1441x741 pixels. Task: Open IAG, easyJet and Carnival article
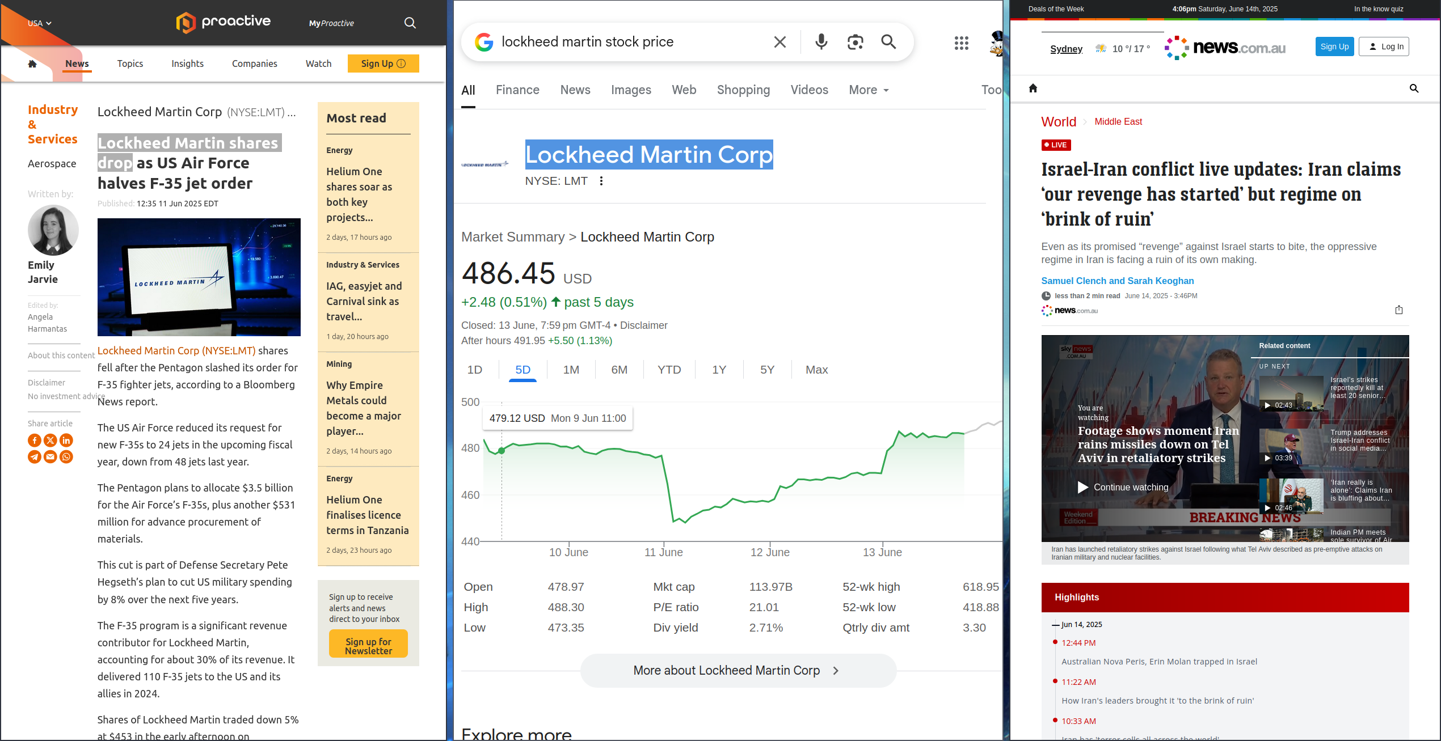coord(364,301)
